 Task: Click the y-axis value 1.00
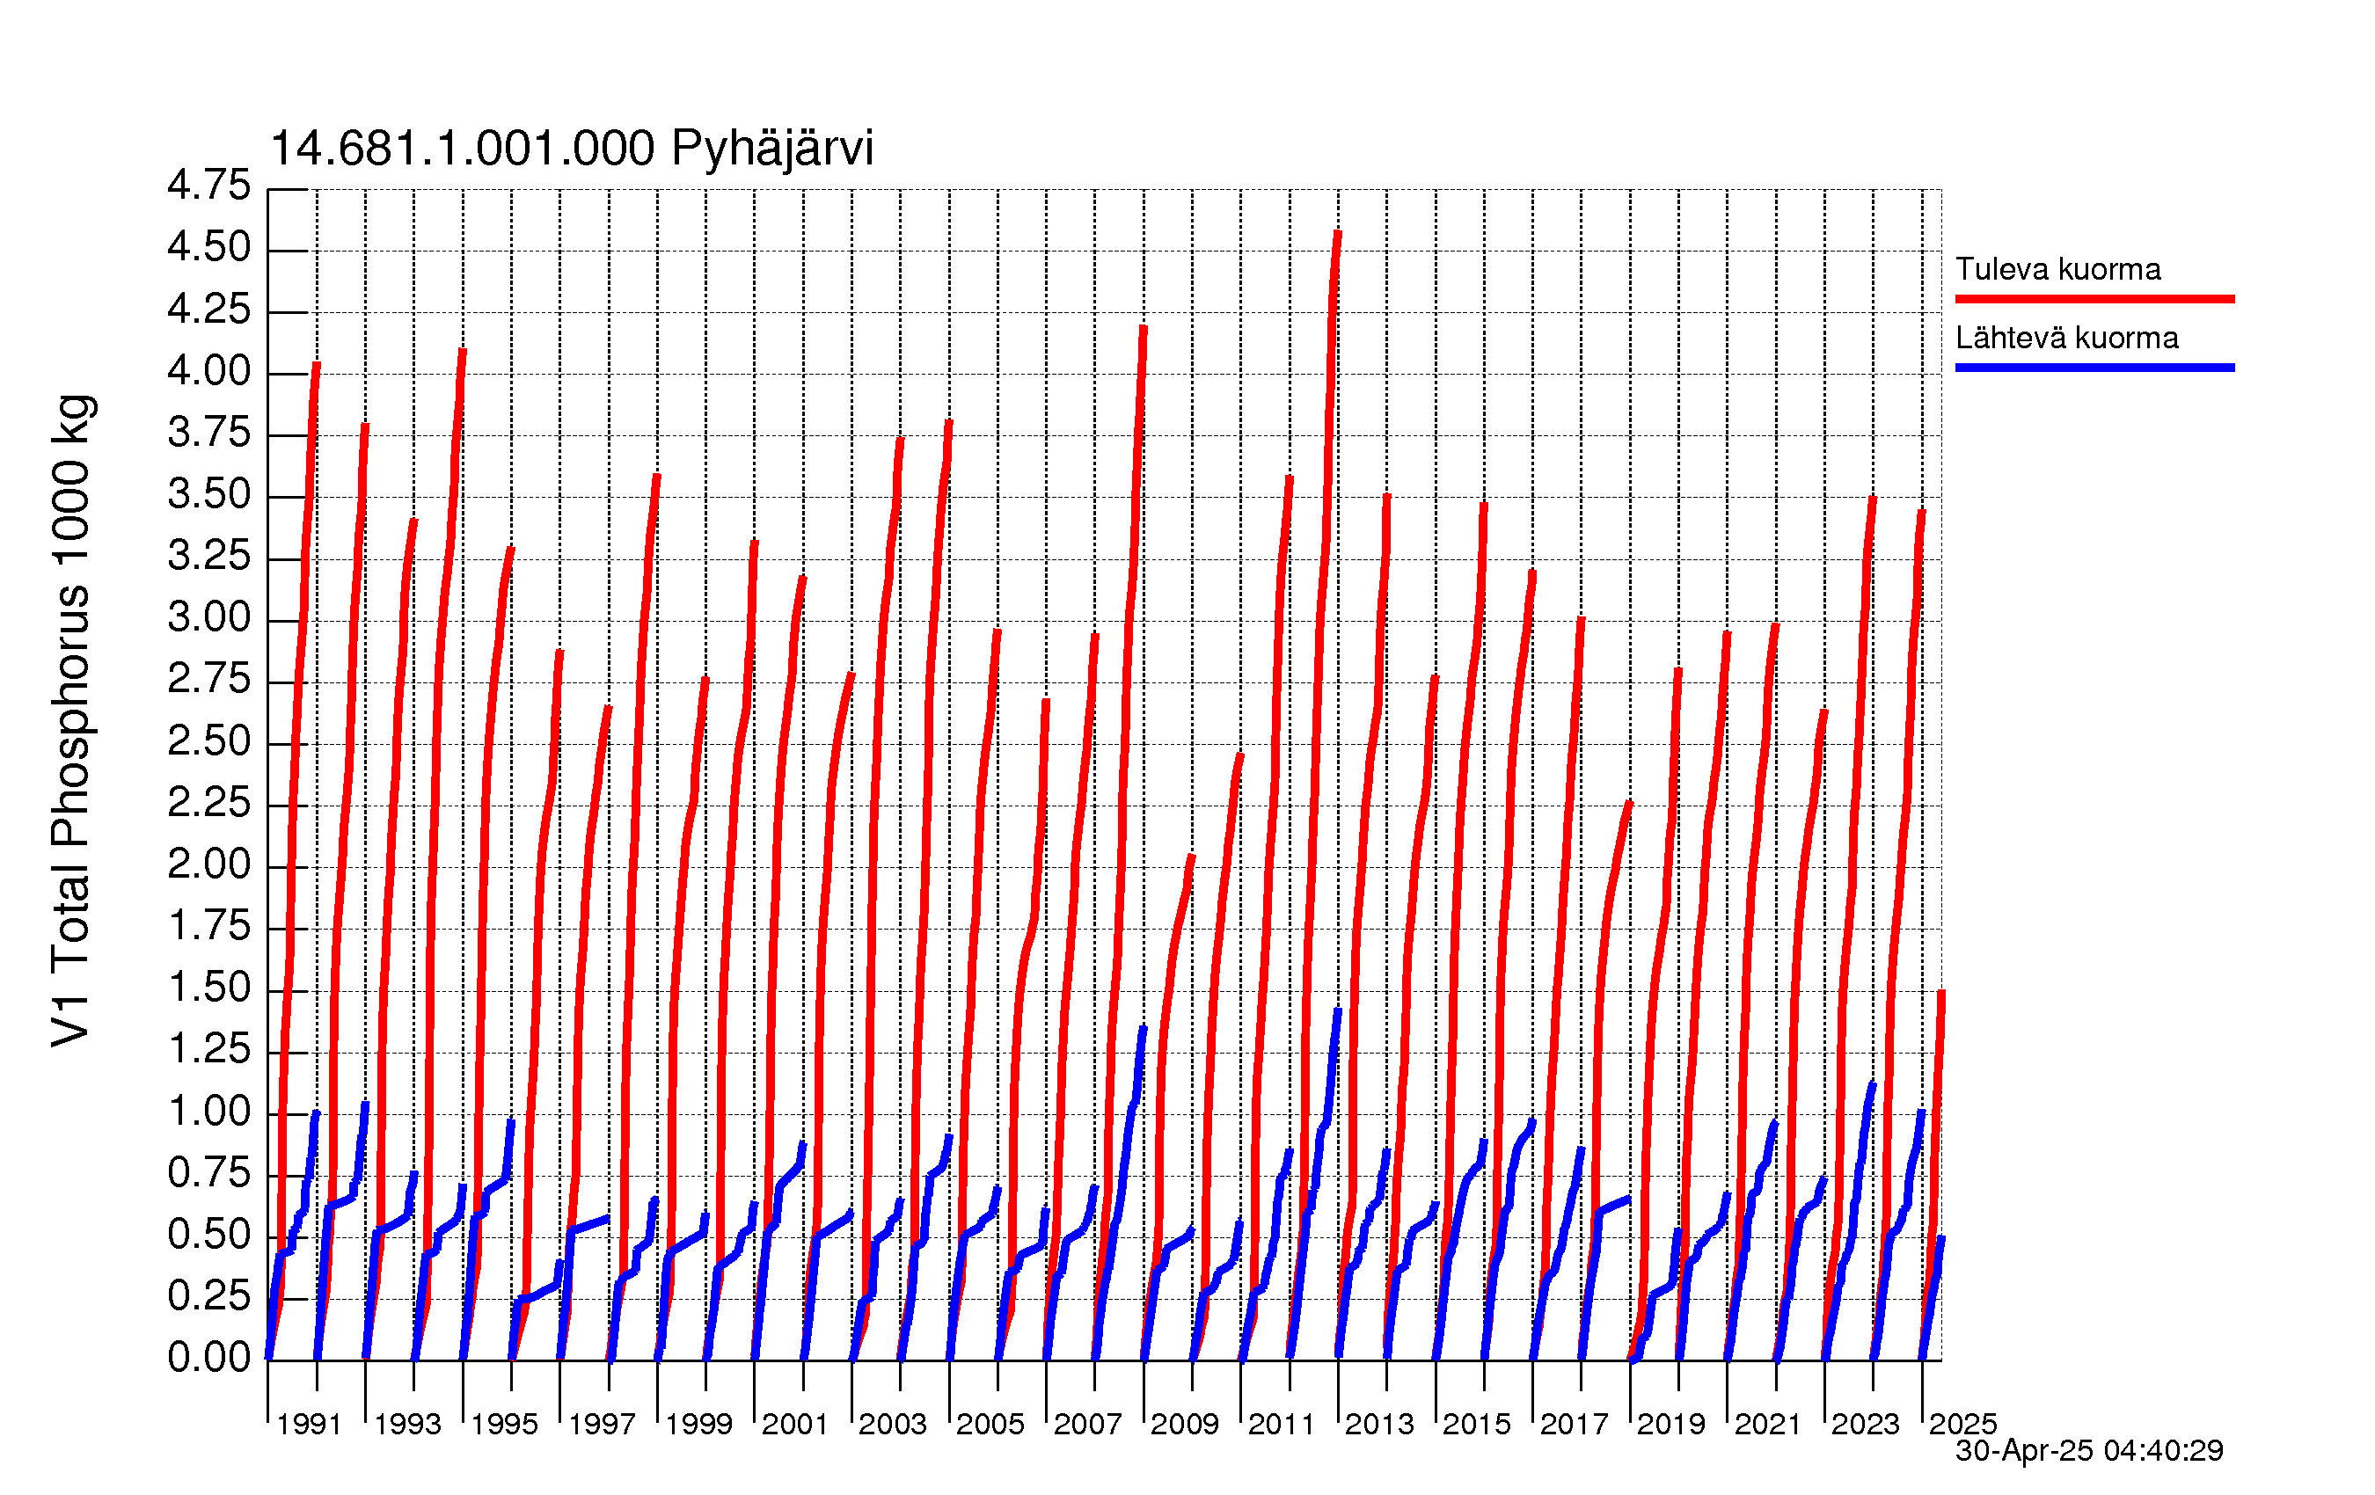click(x=209, y=1112)
